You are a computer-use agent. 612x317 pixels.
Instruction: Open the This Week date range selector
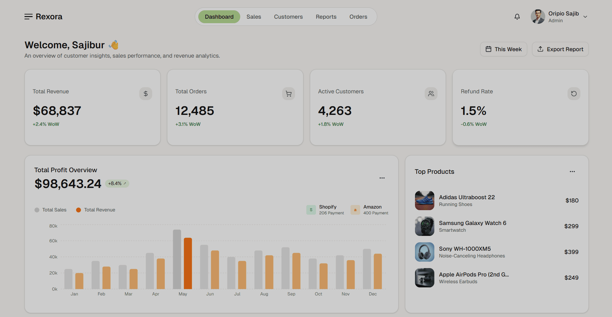[x=503, y=49]
